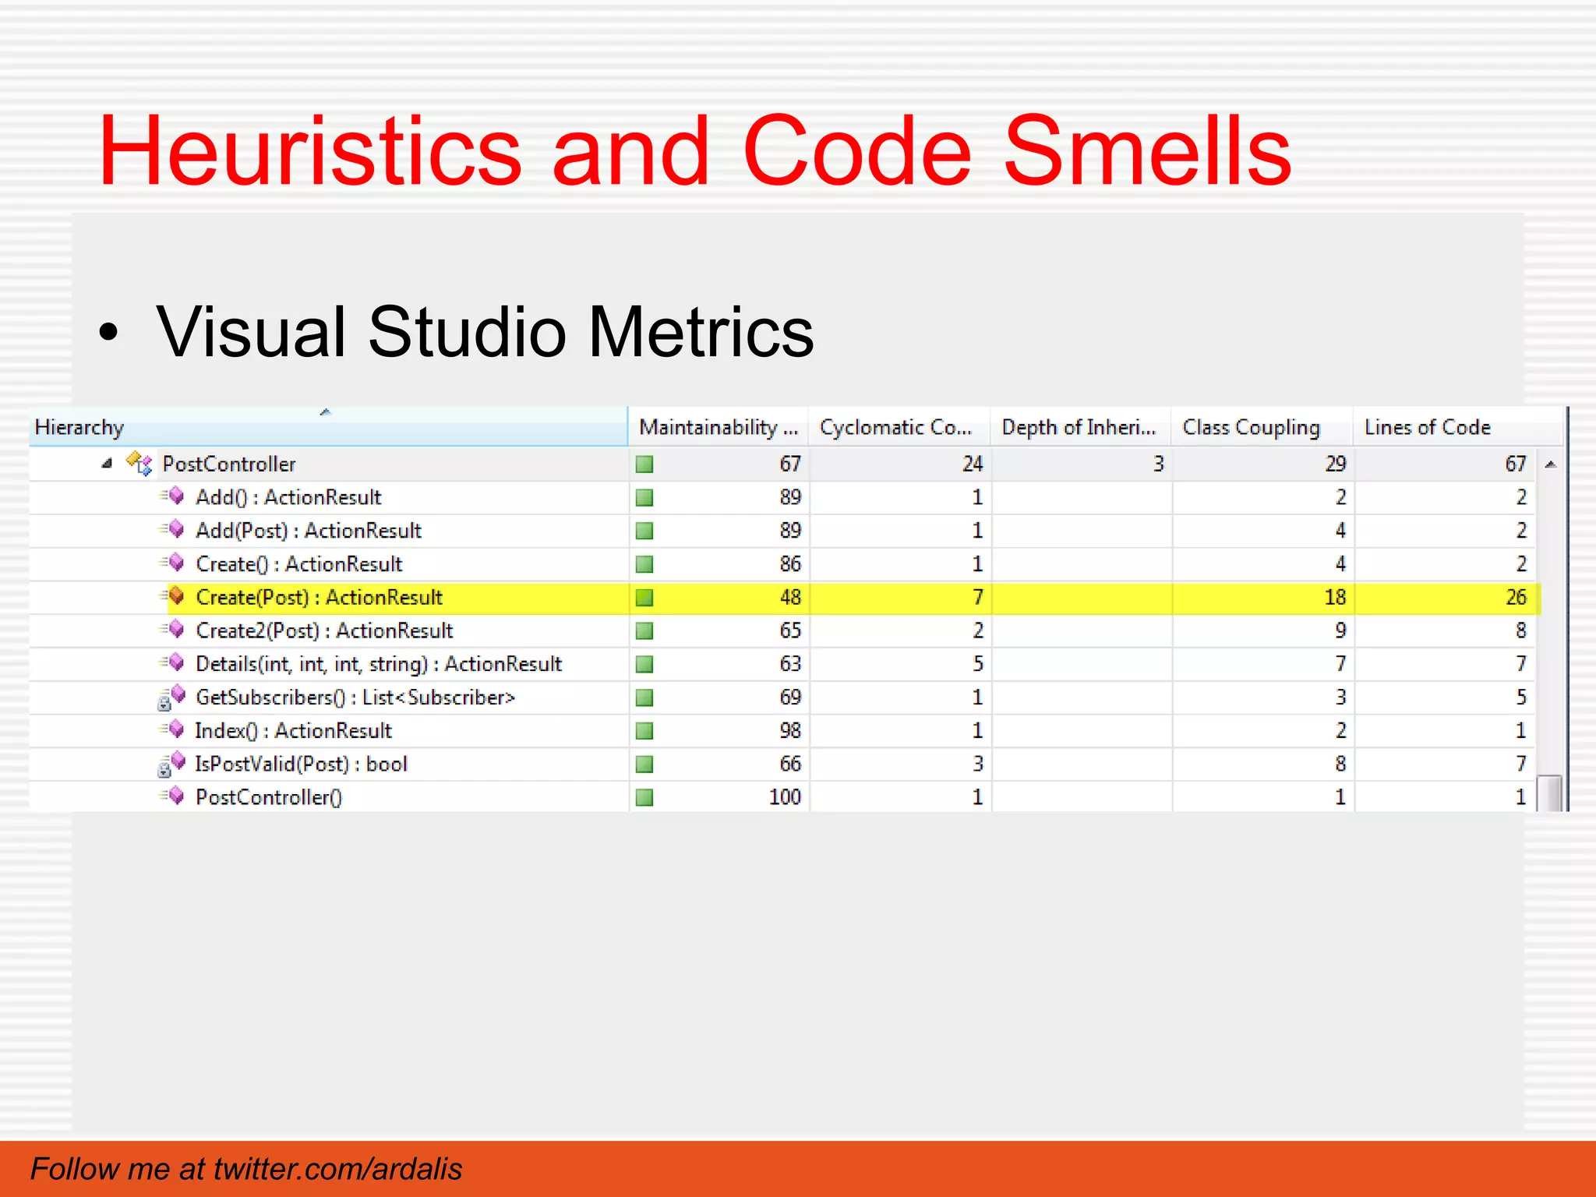Viewport: 1596px width, 1197px height.
Task: Click the Details method icon
Action: click(175, 663)
